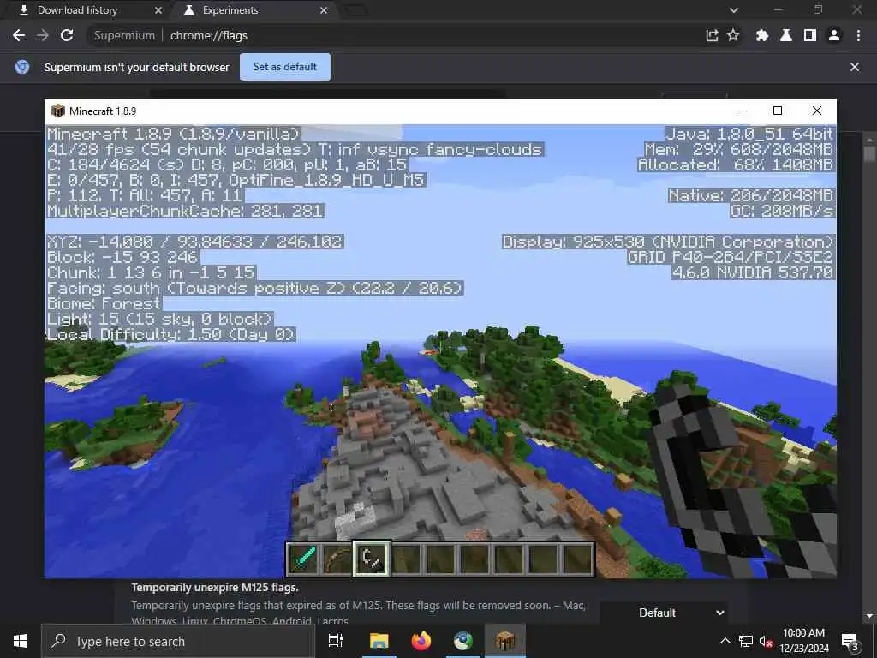Open Firefox from the taskbar
This screenshot has height=658, width=877.
[421, 641]
